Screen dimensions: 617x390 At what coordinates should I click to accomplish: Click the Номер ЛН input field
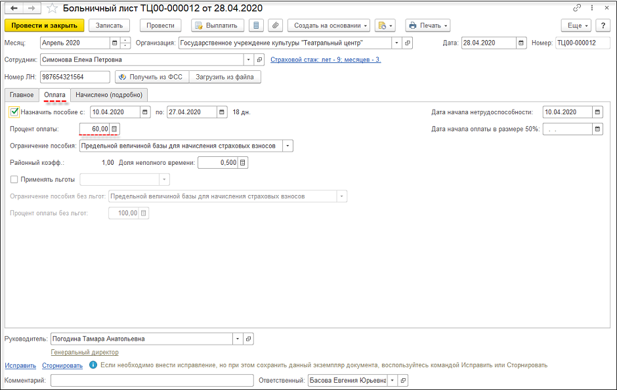tap(75, 77)
